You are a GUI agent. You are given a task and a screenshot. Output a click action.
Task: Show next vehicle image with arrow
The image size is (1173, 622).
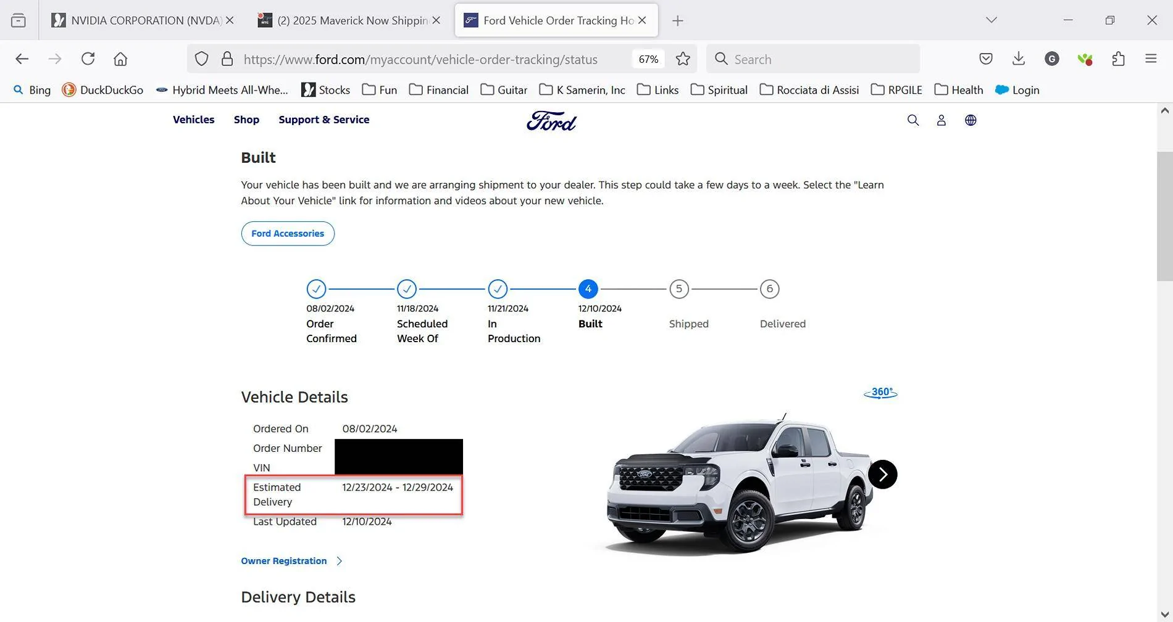[x=883, y=475]
